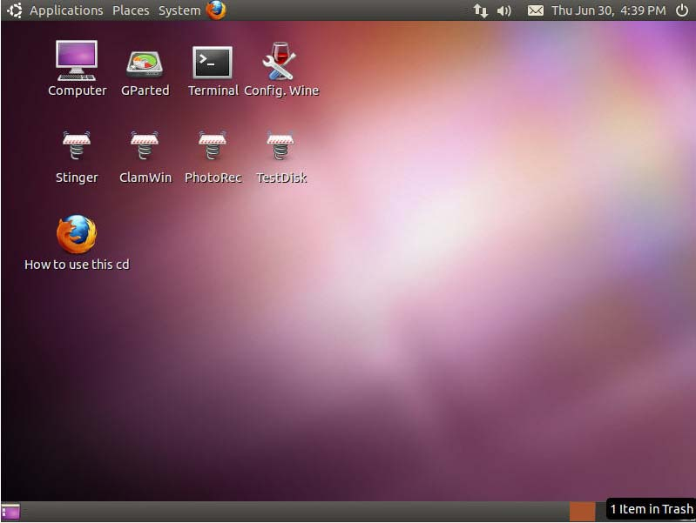Open the Computer desktop icon

(77, 64)
